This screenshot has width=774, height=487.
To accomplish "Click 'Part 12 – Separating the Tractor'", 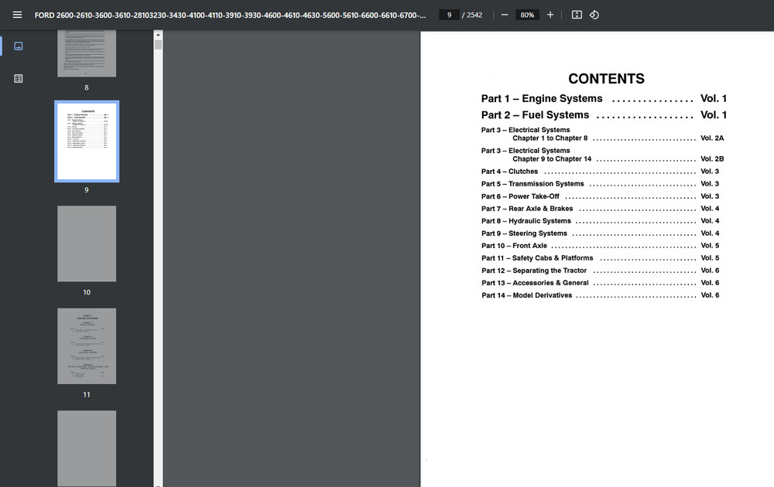I will click(x=534, y=271).
